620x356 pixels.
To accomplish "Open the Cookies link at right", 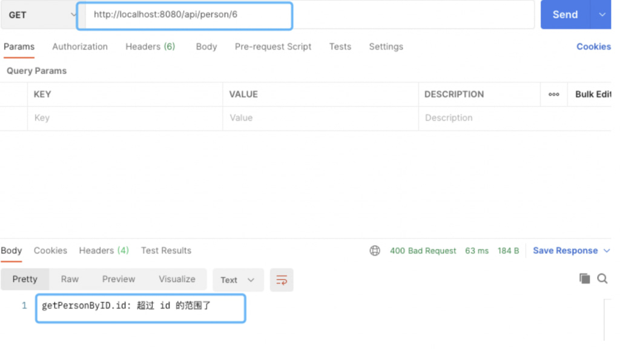I will coord(593,47).
